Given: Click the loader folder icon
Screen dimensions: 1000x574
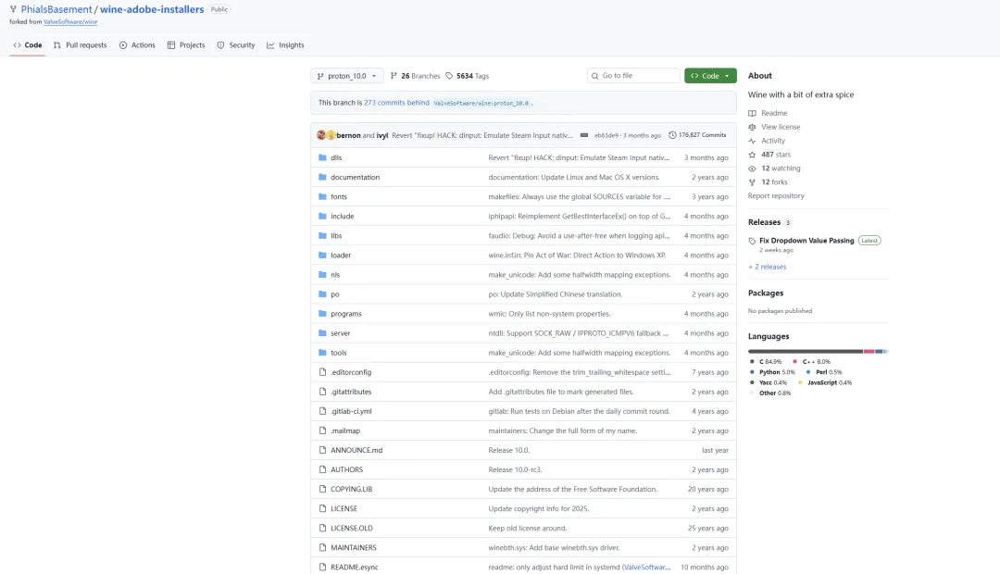Looking at the screenshot, I should coord(322,256).
